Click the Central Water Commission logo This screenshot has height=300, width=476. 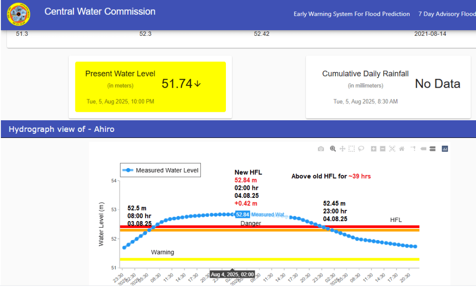coord(19,14)
